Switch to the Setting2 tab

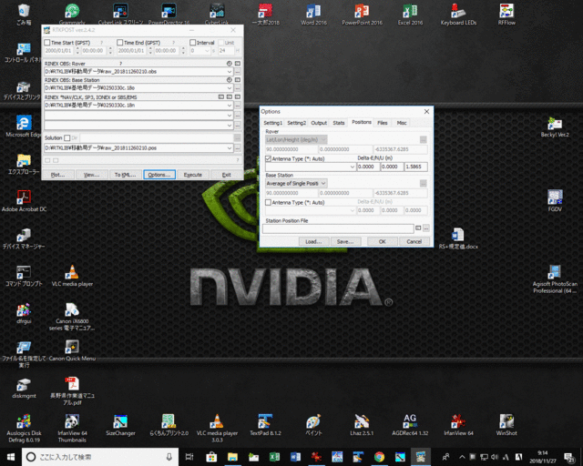coord(296,123)
